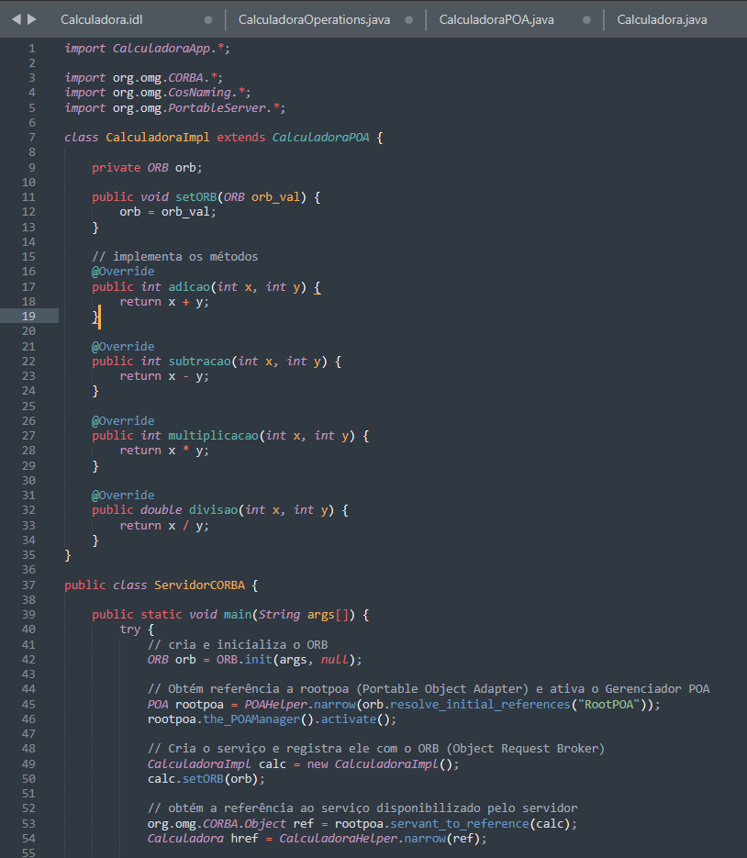Click line number 37 in gutter

coord(29,585)
